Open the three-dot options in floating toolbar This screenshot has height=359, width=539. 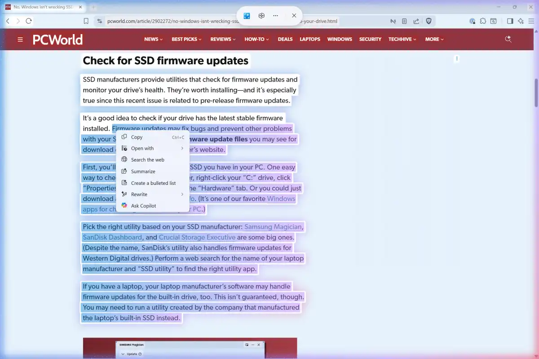coord(276,16)
